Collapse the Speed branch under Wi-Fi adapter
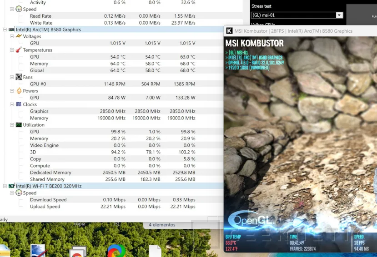377x257 pixels. point(12,193)
